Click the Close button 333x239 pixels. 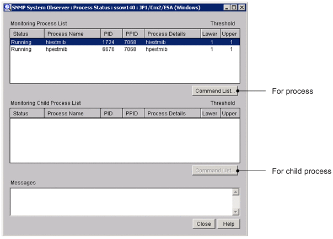click(203, 224)
